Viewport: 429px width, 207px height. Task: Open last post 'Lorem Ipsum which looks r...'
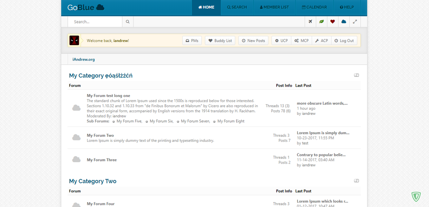click(x=322, y=201)
